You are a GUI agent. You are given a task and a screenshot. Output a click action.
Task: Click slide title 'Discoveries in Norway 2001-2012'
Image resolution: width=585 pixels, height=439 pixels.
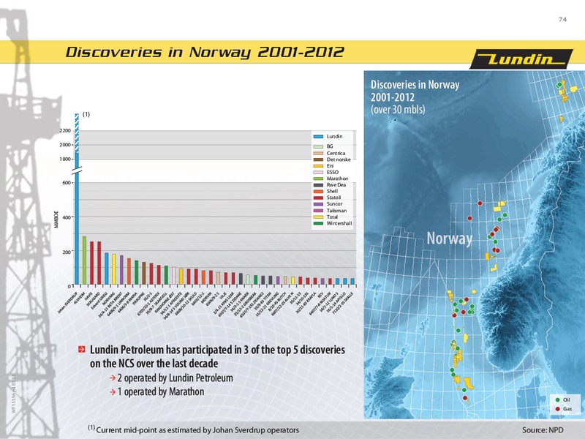205,52
